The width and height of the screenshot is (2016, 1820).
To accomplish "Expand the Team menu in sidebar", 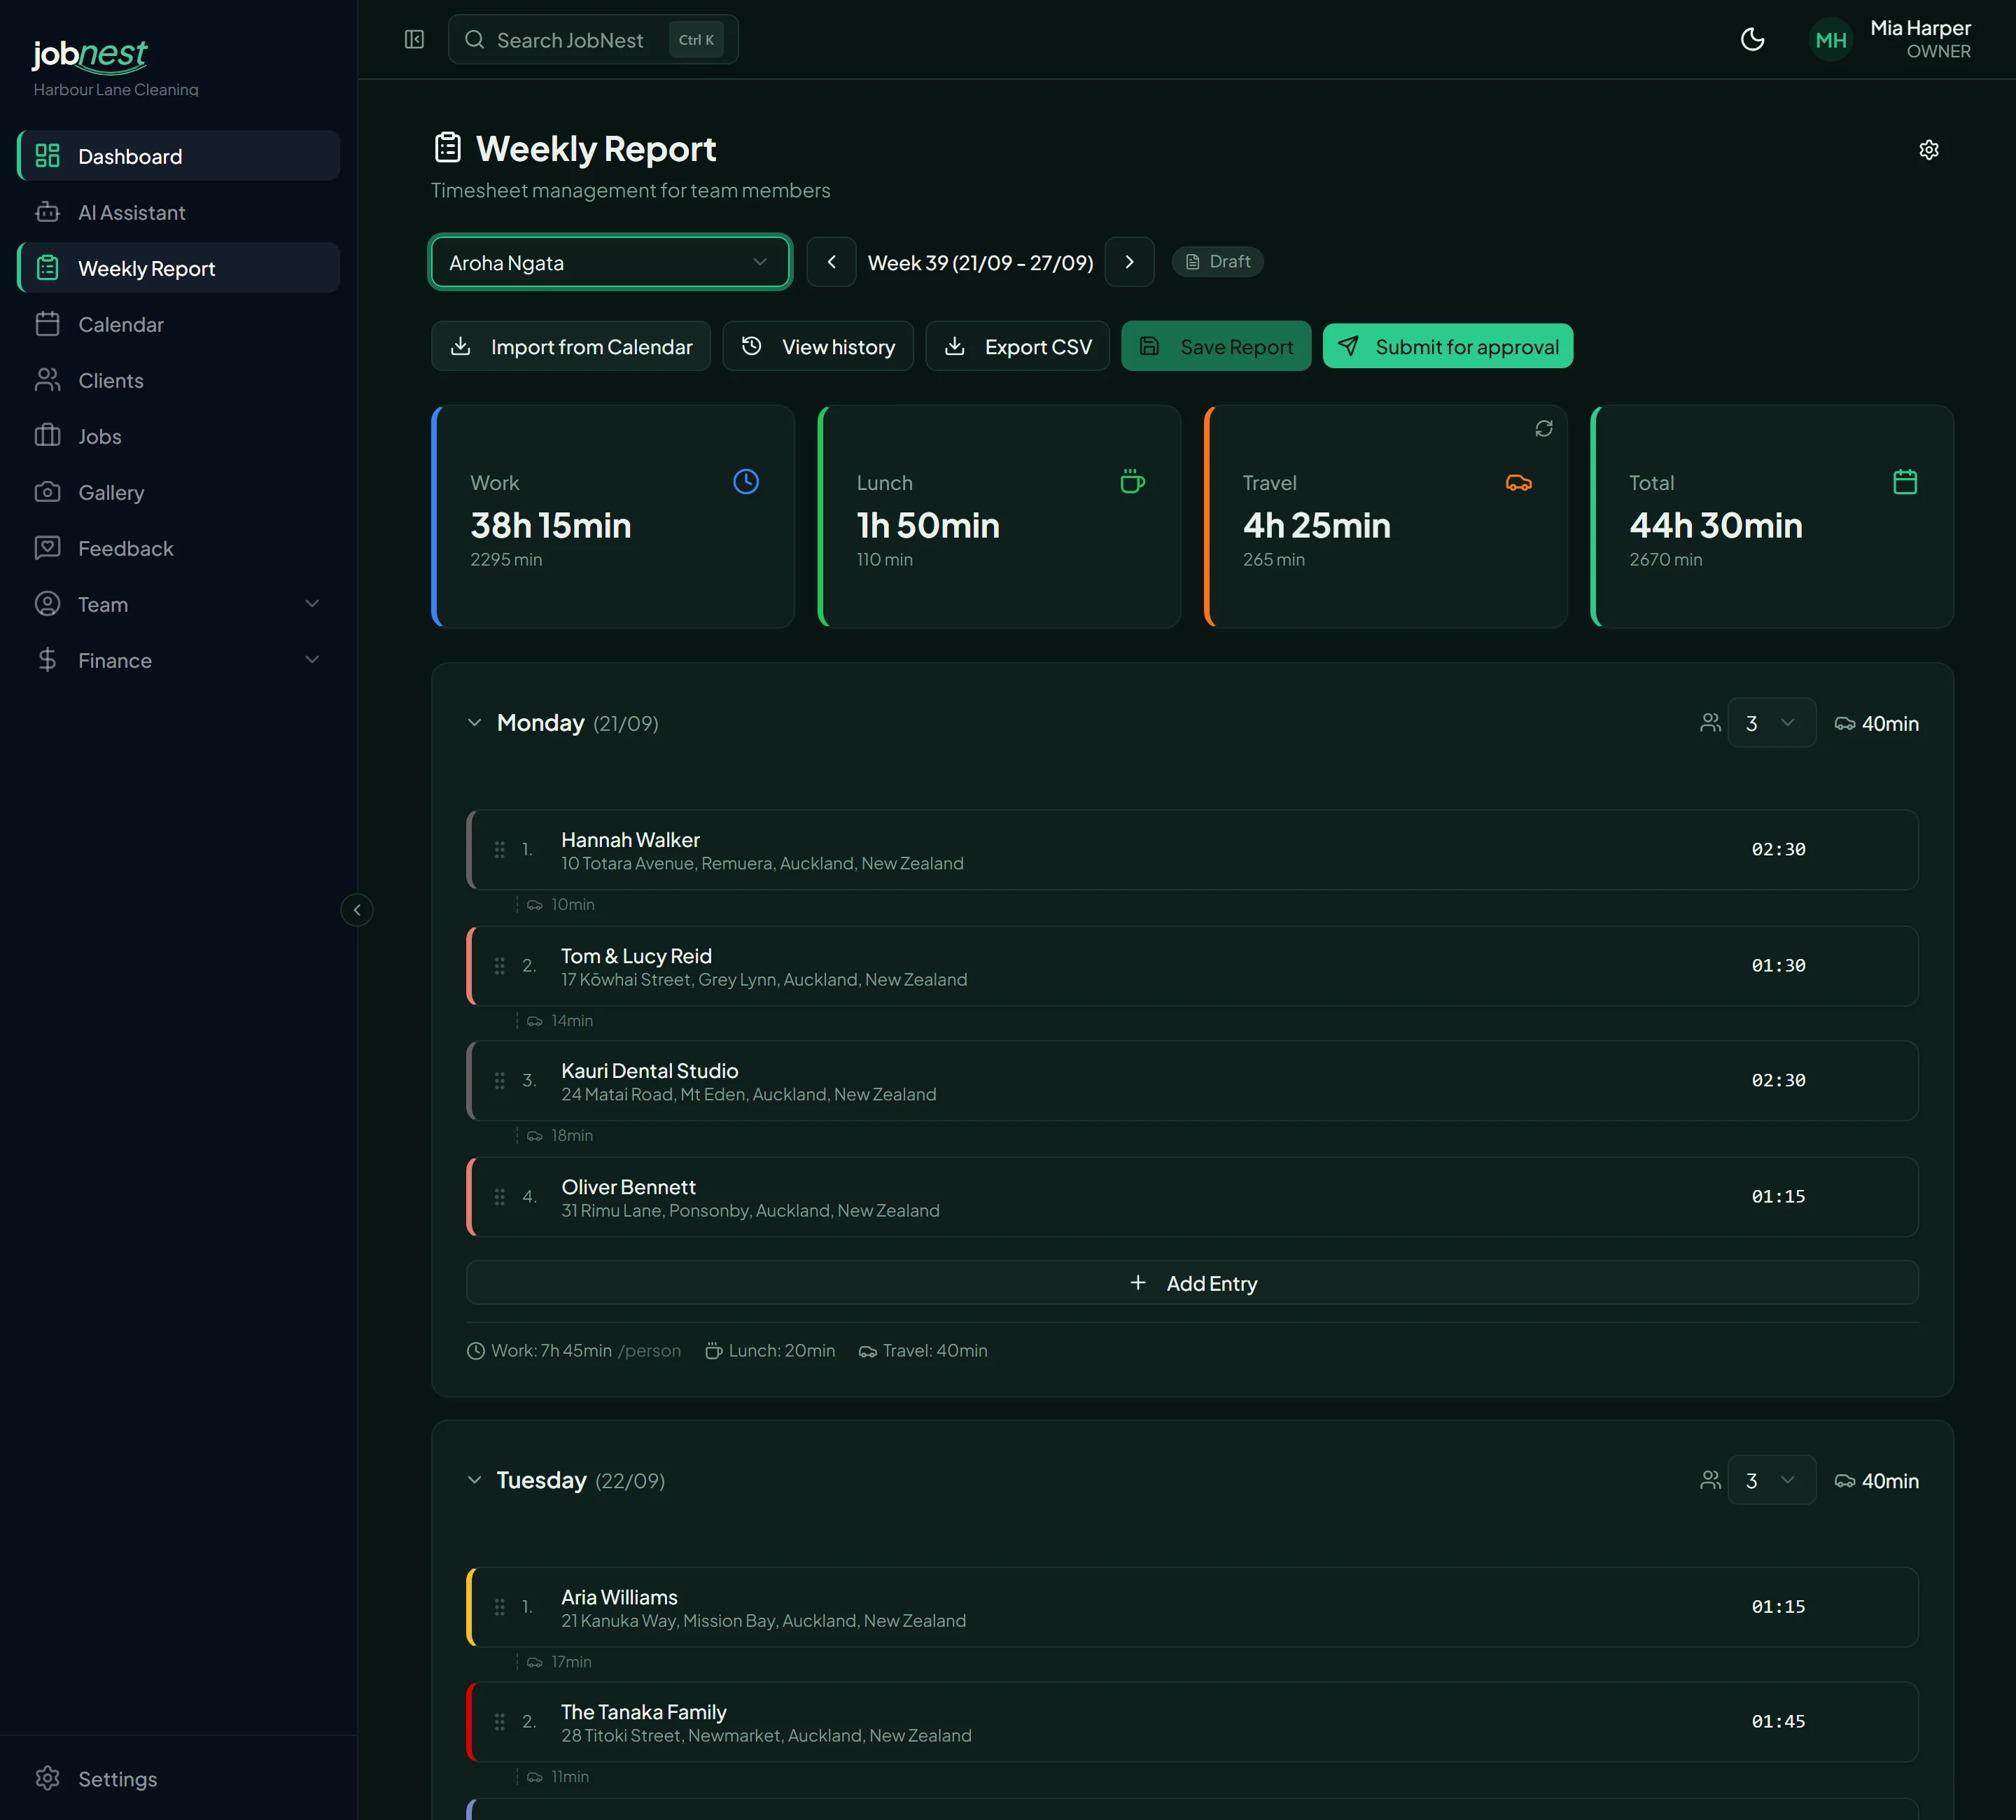I will (179, 604).
